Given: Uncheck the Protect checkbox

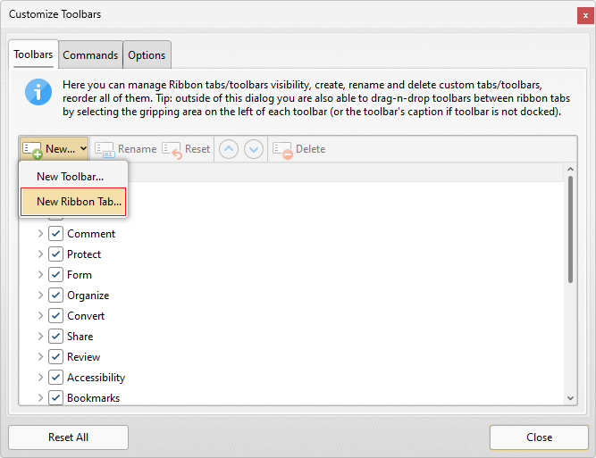Looking at the screenshot, I should (x=56, y=254).
